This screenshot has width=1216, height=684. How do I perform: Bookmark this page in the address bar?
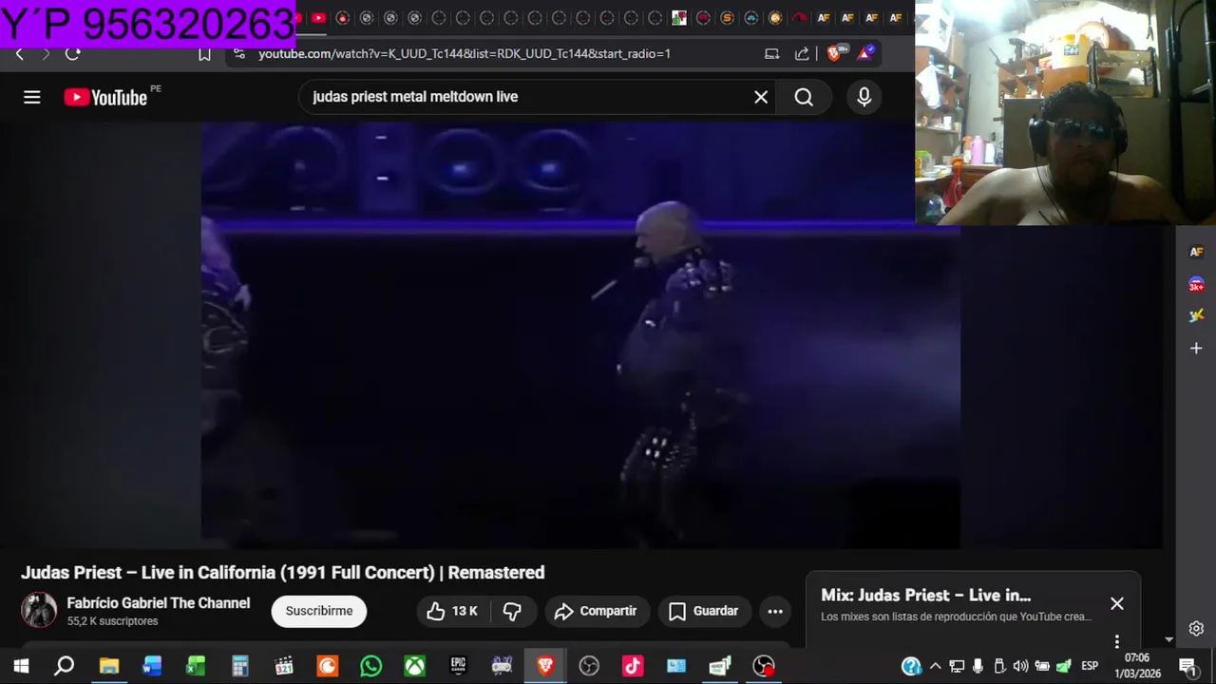(204, 54)
